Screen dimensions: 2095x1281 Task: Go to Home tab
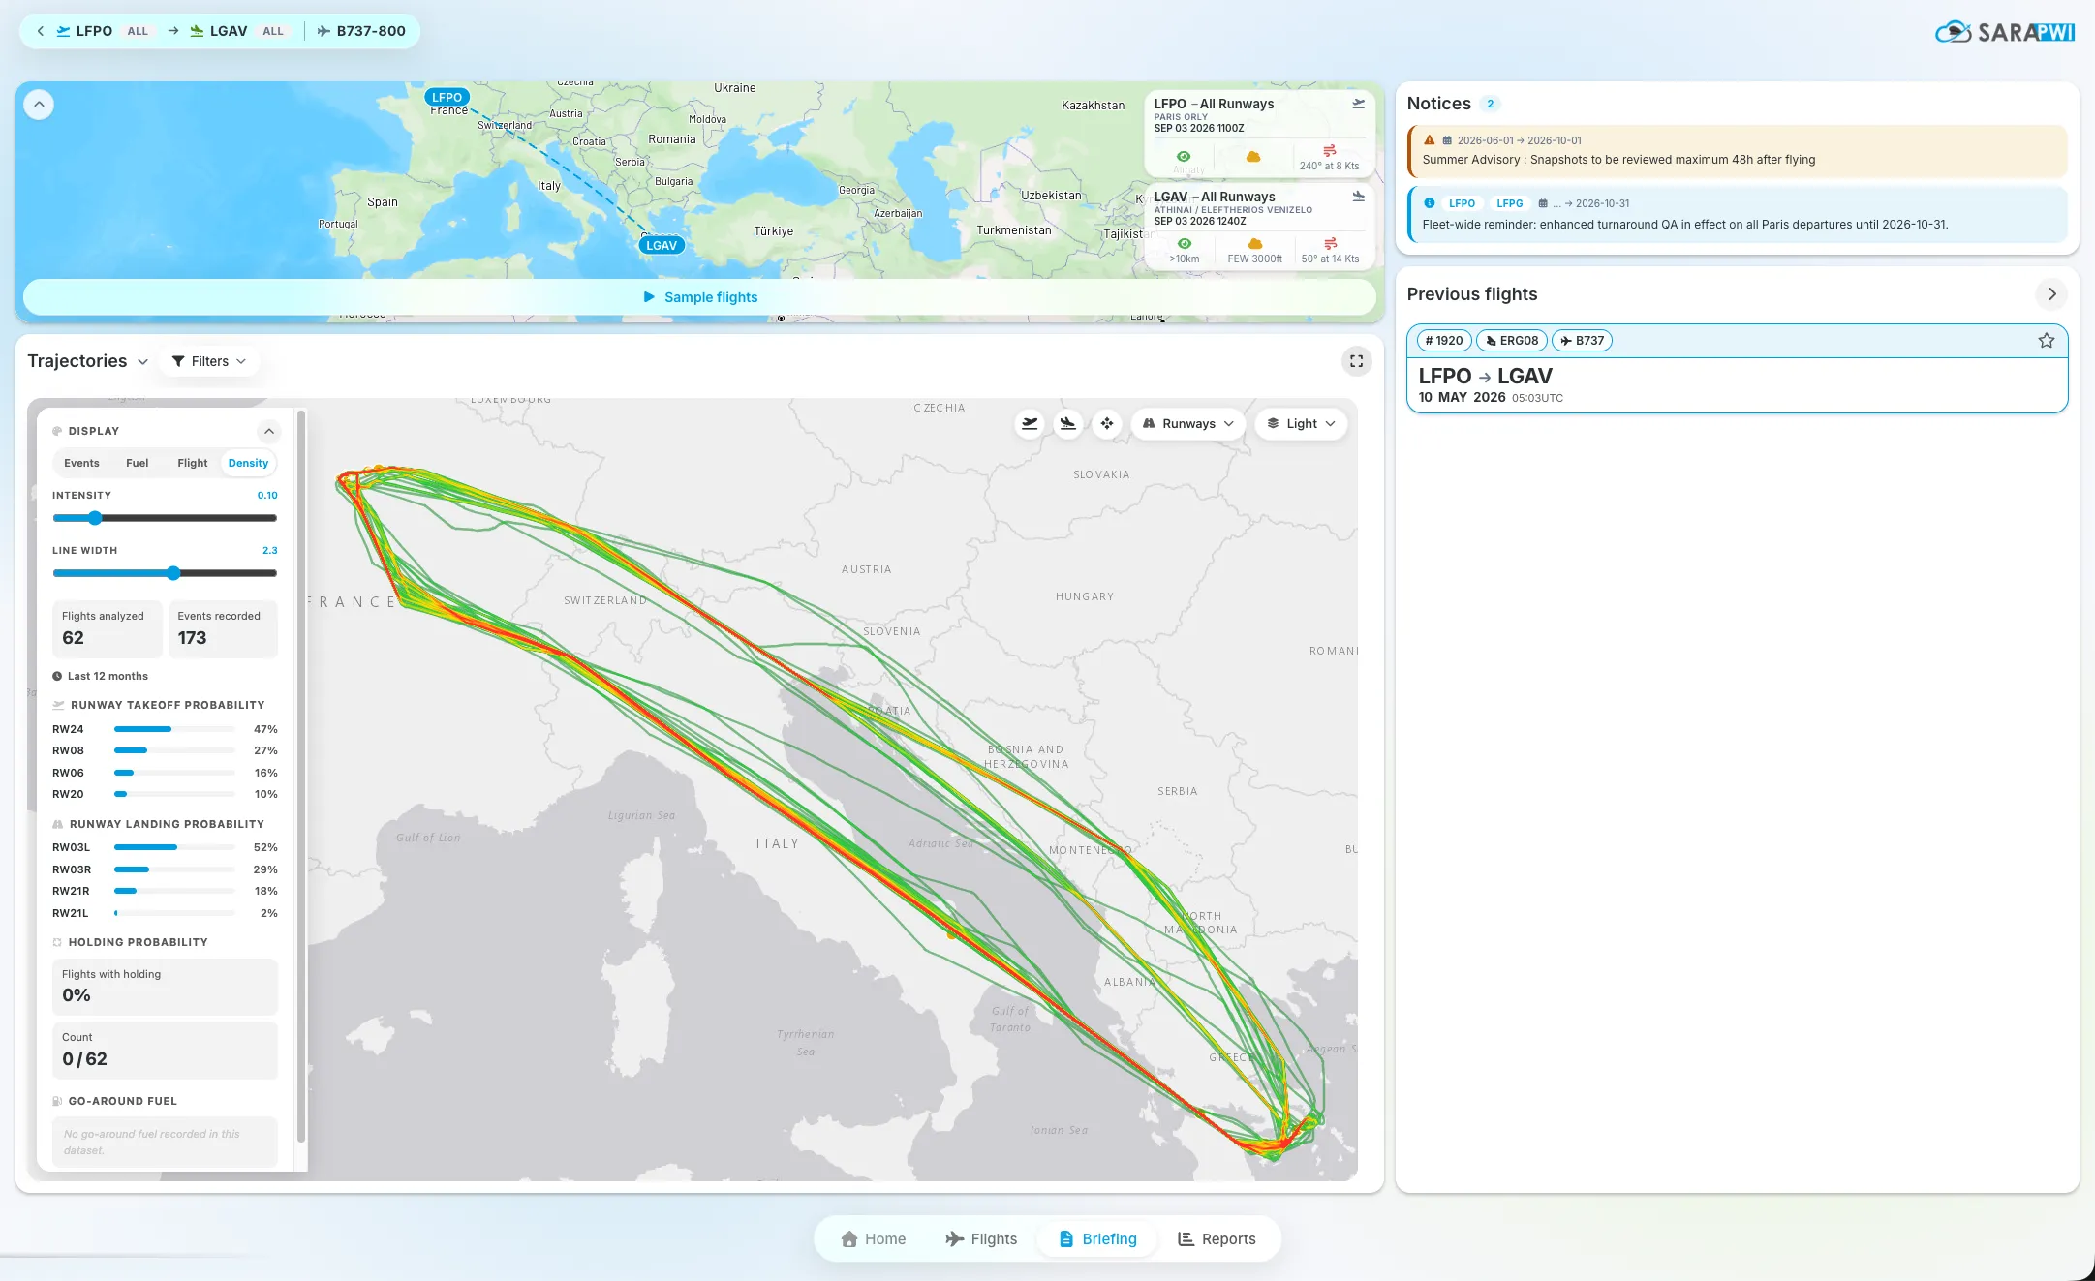pyautogui.click(x=874, y=1239)
